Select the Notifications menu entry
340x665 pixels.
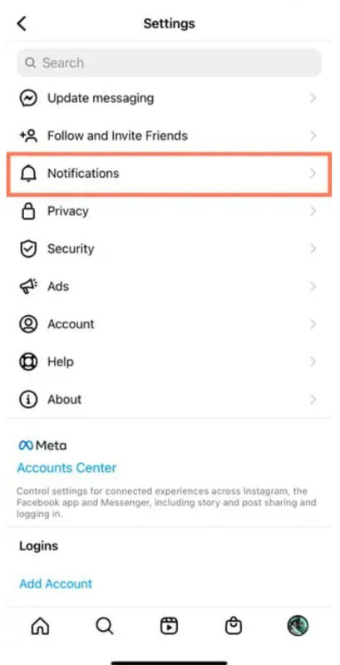[x=169, y=174]
